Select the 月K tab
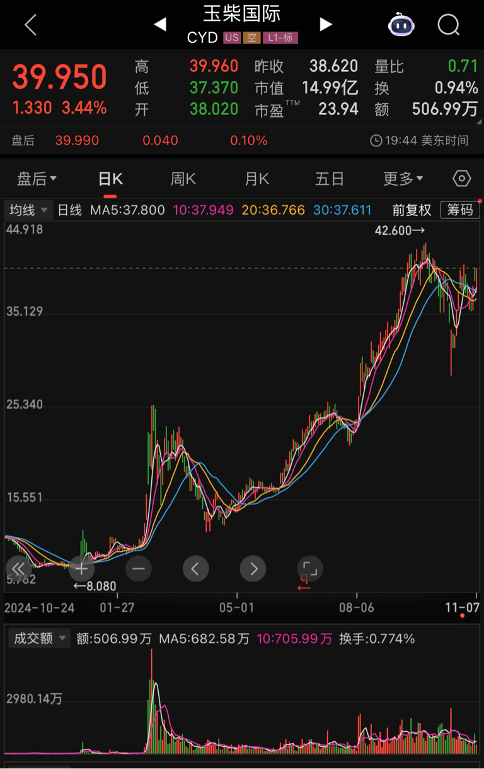 [256, 179]
